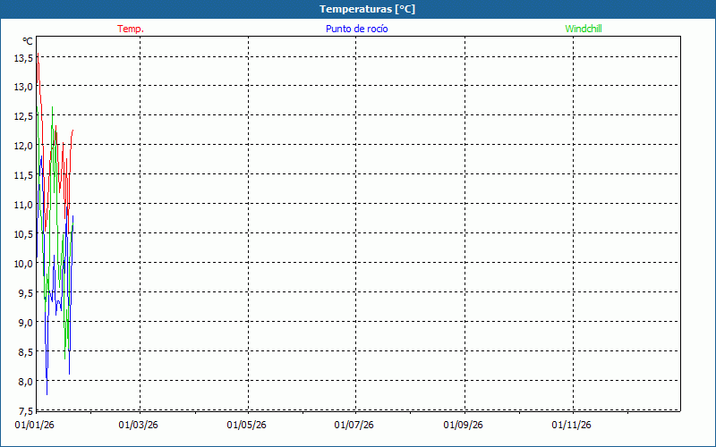
Task: Select the green "Windchill" legend label
Action: (x=584, y=29)
